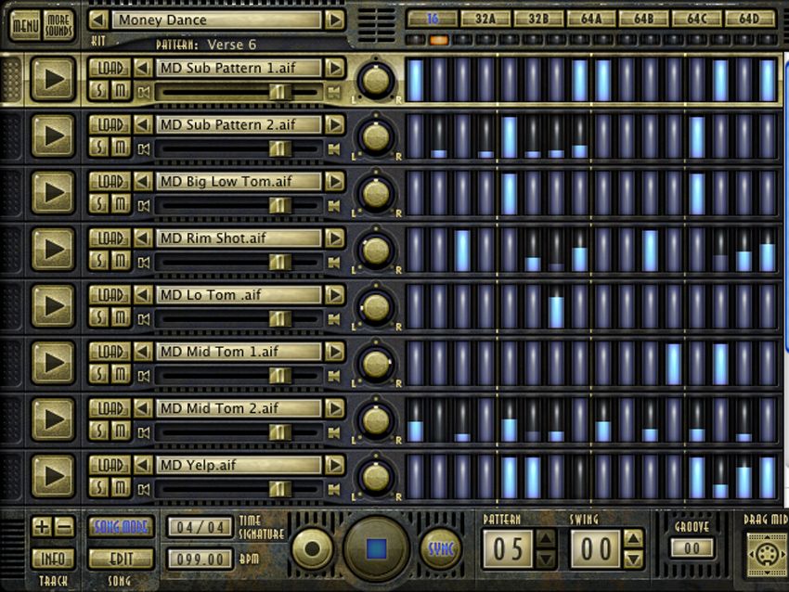Click the MIDI drag icon
Screen dimensions: 789x592
[x=767, y=555]
